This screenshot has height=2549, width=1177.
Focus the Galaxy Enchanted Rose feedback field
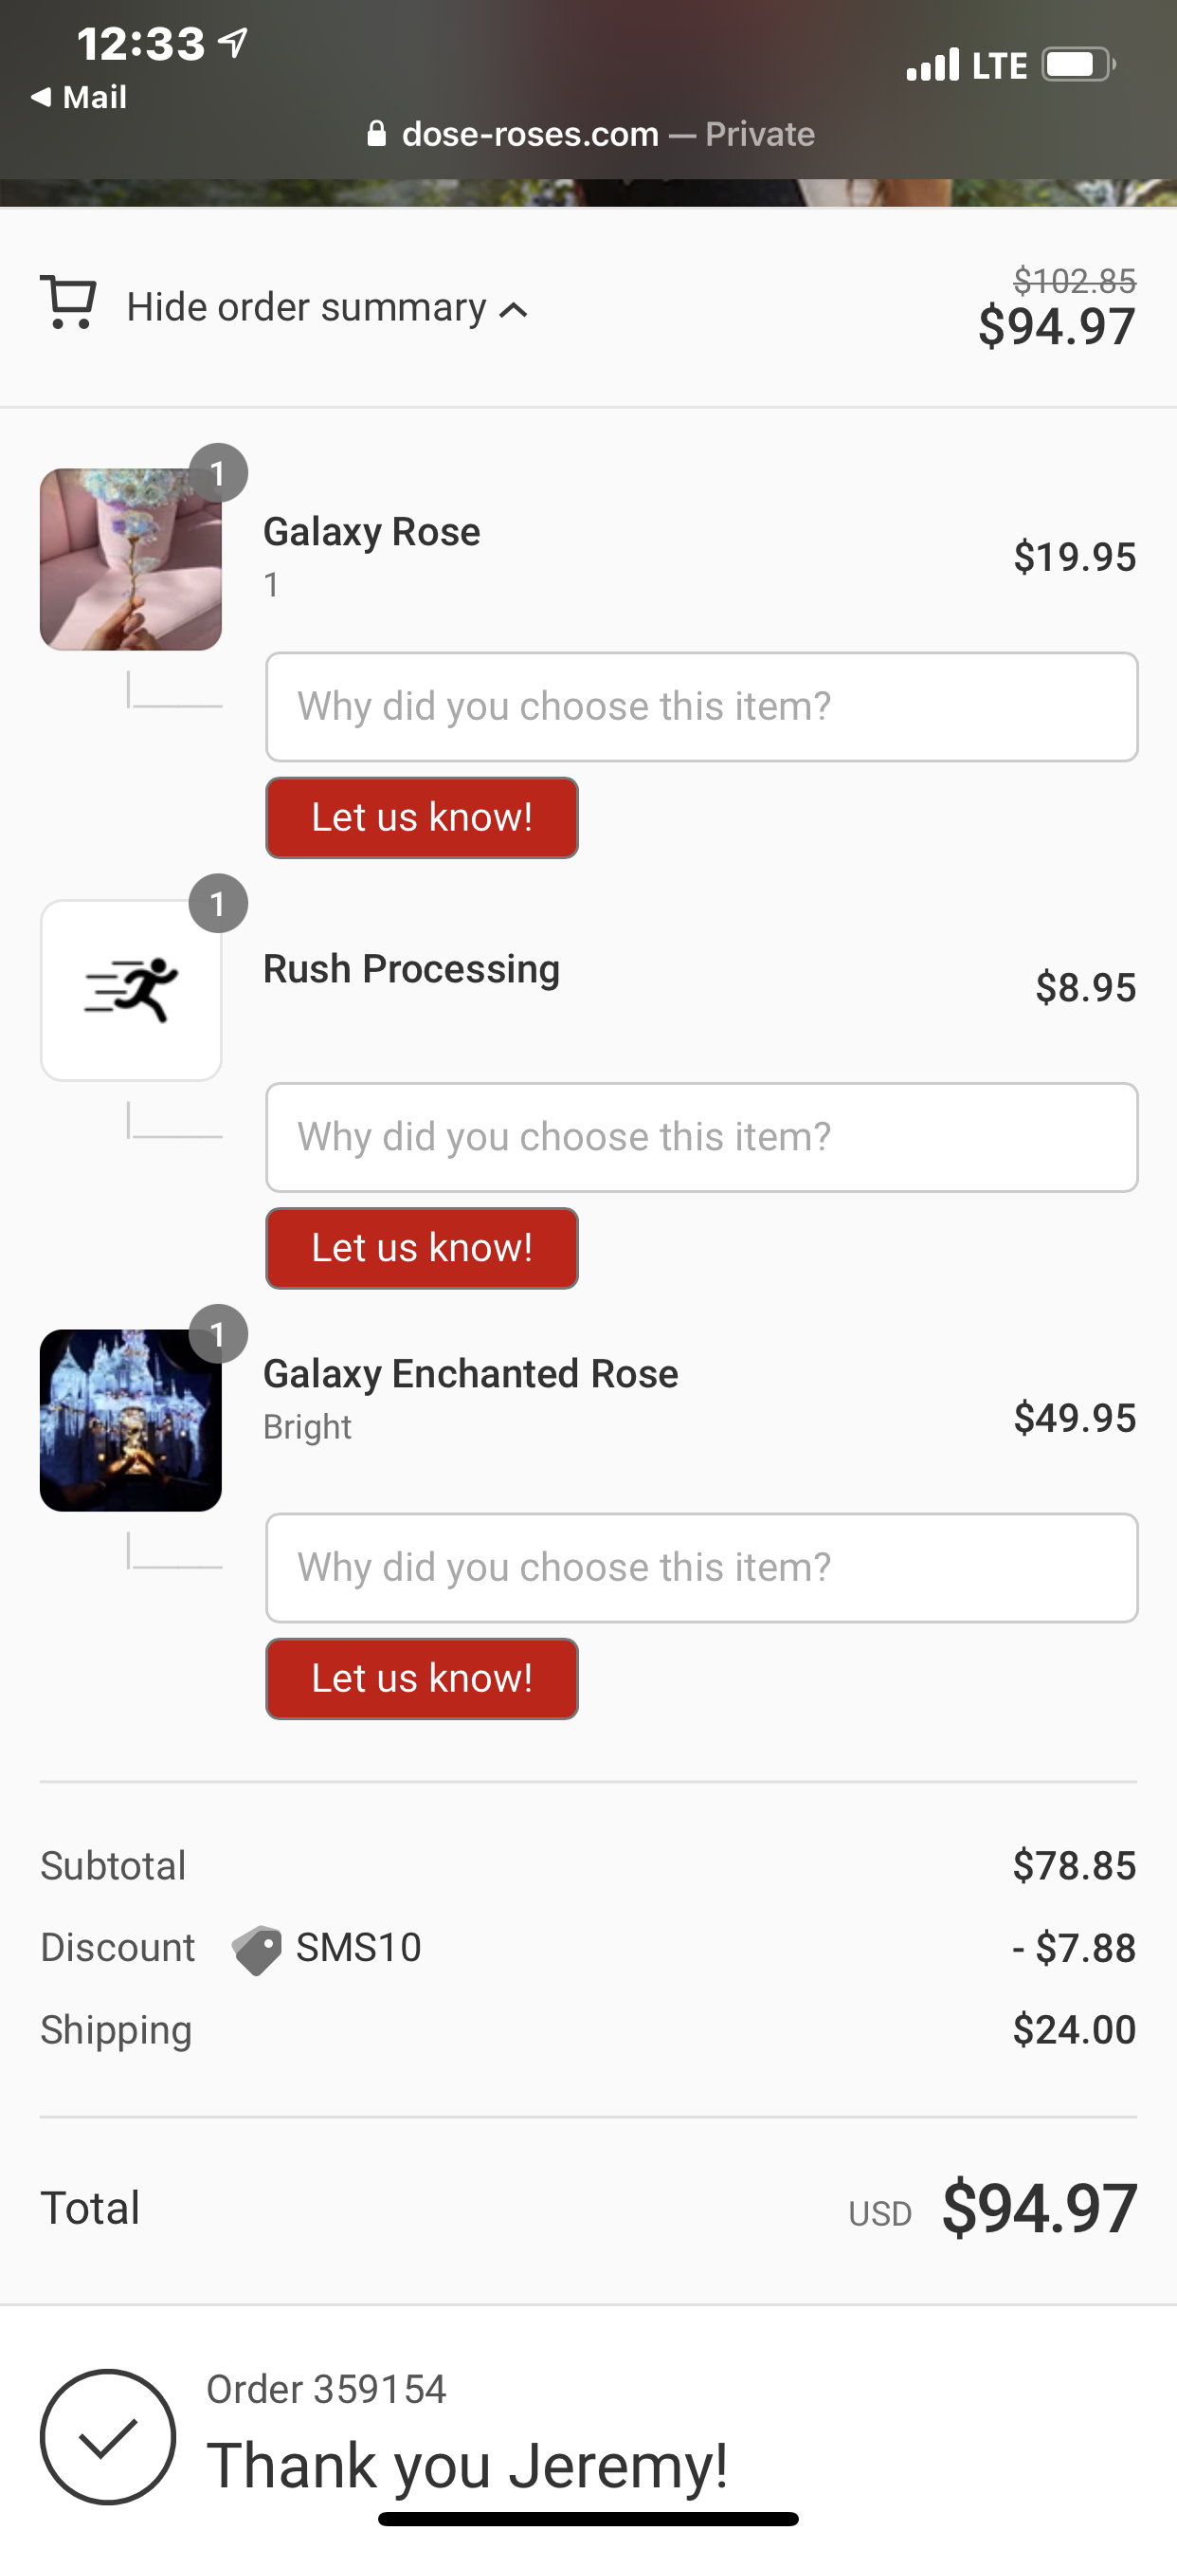(x=701, y=1568)
